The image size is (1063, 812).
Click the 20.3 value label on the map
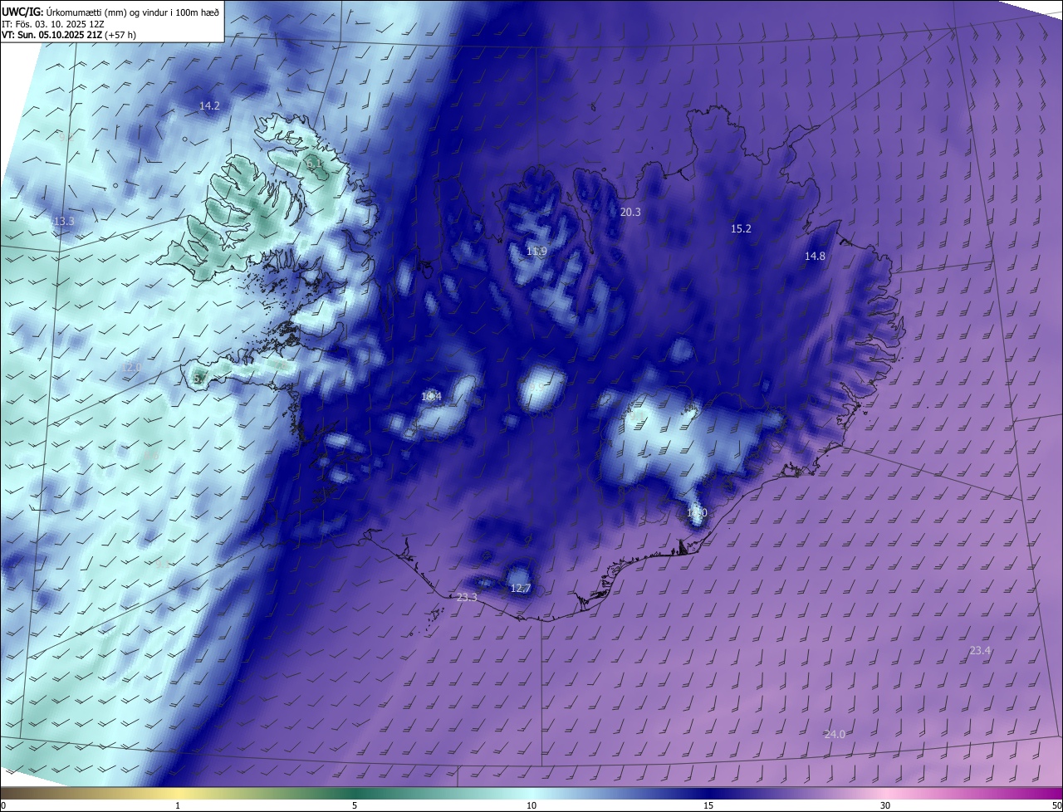(630, 212)
